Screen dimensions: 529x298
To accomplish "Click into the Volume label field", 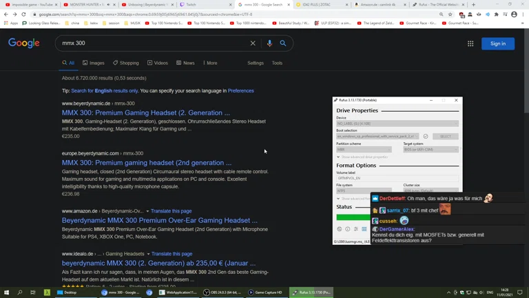I will click(397, 179).
